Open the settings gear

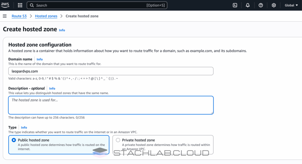click(274, 5)
